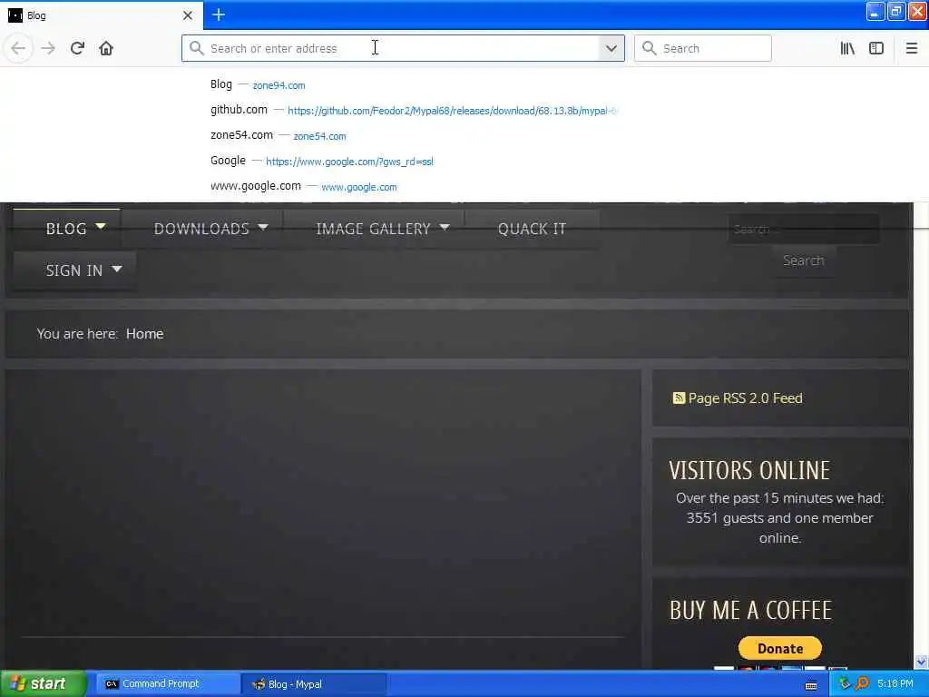Choose the Blog zone94.com suggestion
The width and height of the screenshot is (929, 697).
click(x=415, y=84)
